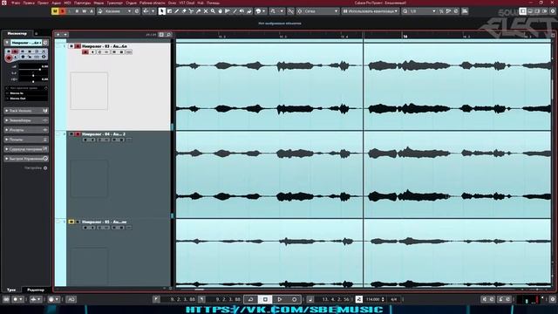
Task: Select the Erase tool
Action: tap(184, 11)
